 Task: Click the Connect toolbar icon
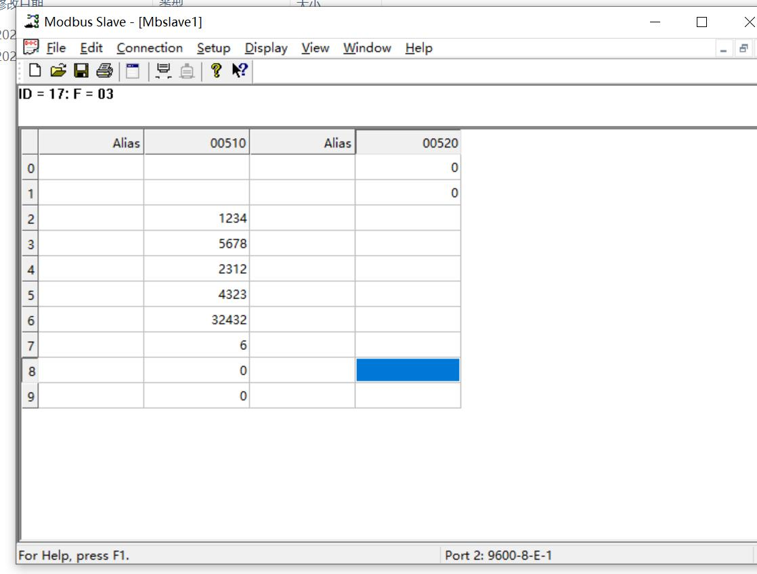(x=163, y=70)
